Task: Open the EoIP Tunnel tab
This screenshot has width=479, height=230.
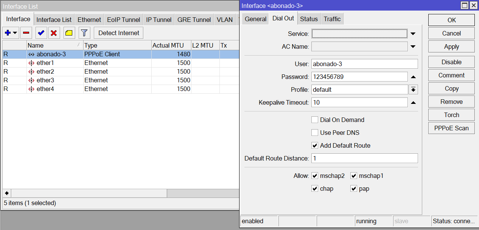Action: tap(123, 20)
